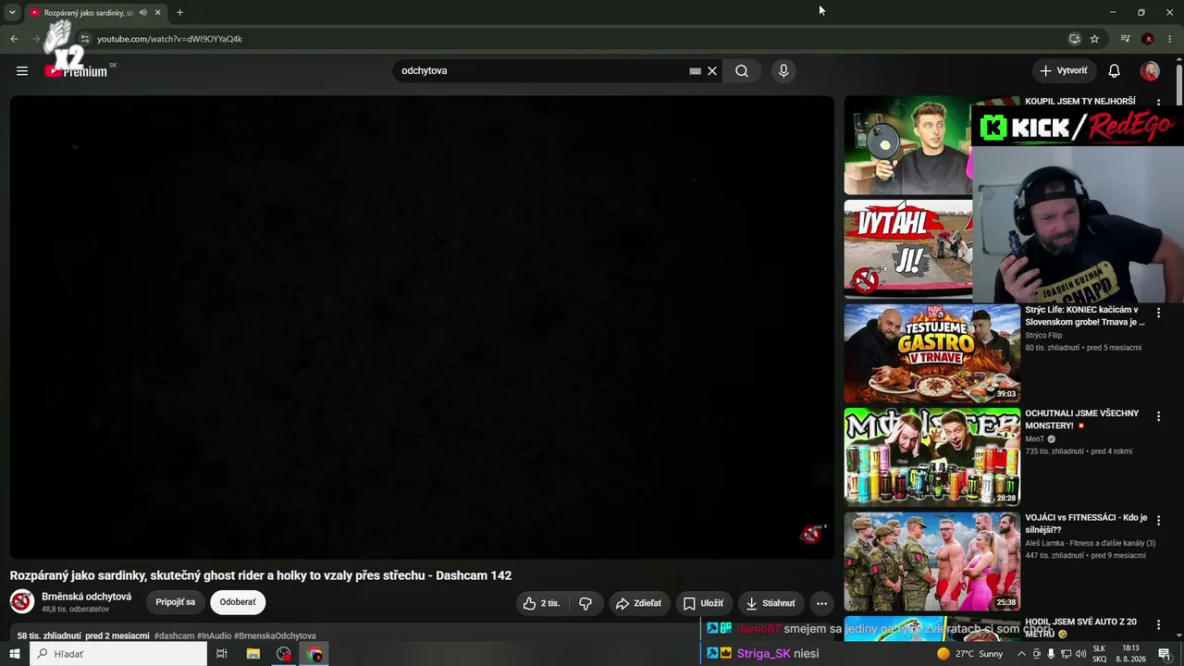
Task: Open the #InAudio hashtag link
Action: point(214,636)
